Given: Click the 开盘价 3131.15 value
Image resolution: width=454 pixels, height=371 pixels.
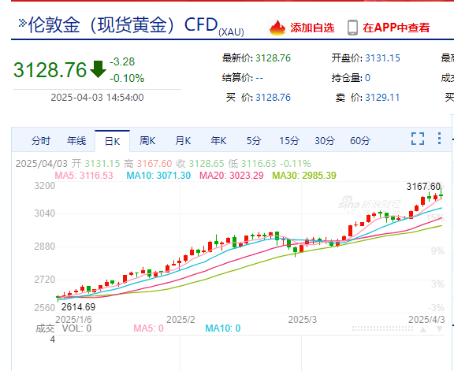Looking at the screenshot, I should pyautogui.click(x=382, y=58).
